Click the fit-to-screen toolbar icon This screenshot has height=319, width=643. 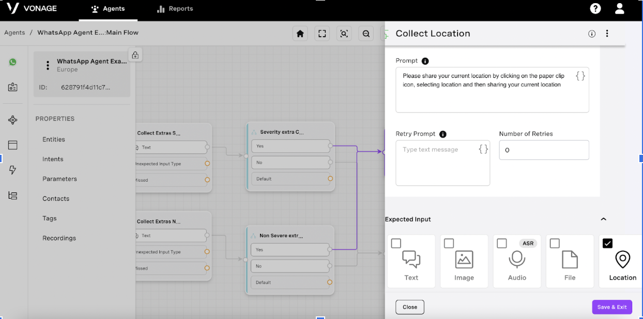(322, 34)
